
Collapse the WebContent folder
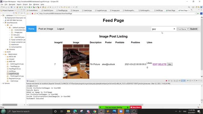tap(3, 54)
